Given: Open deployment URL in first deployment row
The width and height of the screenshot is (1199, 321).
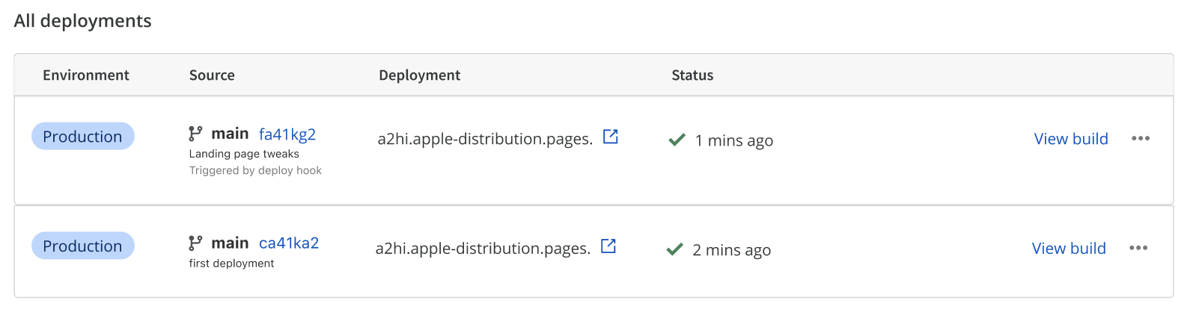Looking at the screenshot, I should pos(483,249).
